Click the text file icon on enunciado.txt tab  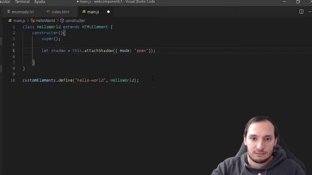tap(9, 12)
